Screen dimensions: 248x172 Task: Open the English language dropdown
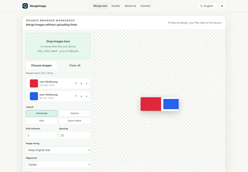pos(208,6)
